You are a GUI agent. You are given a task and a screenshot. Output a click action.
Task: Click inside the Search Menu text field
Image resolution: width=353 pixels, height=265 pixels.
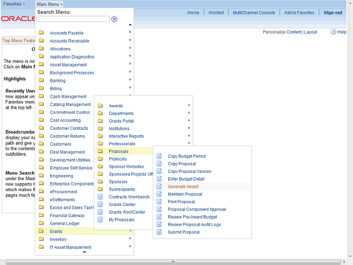point(73,19)
